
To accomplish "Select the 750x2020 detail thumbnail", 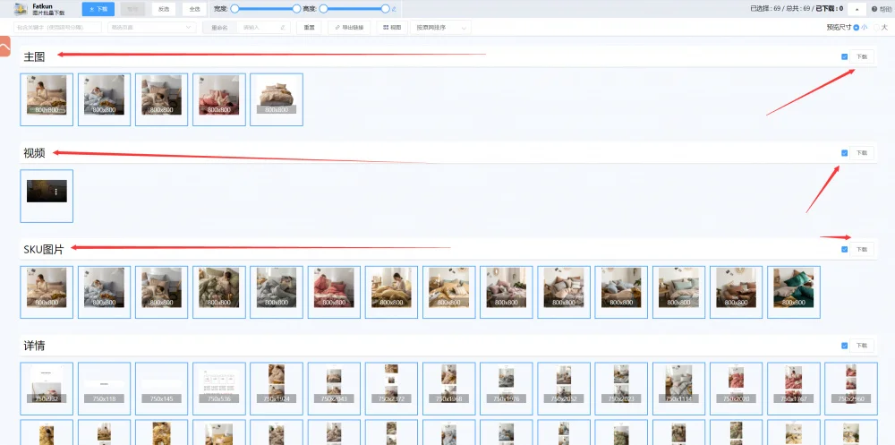I will (x=737, y=389).
